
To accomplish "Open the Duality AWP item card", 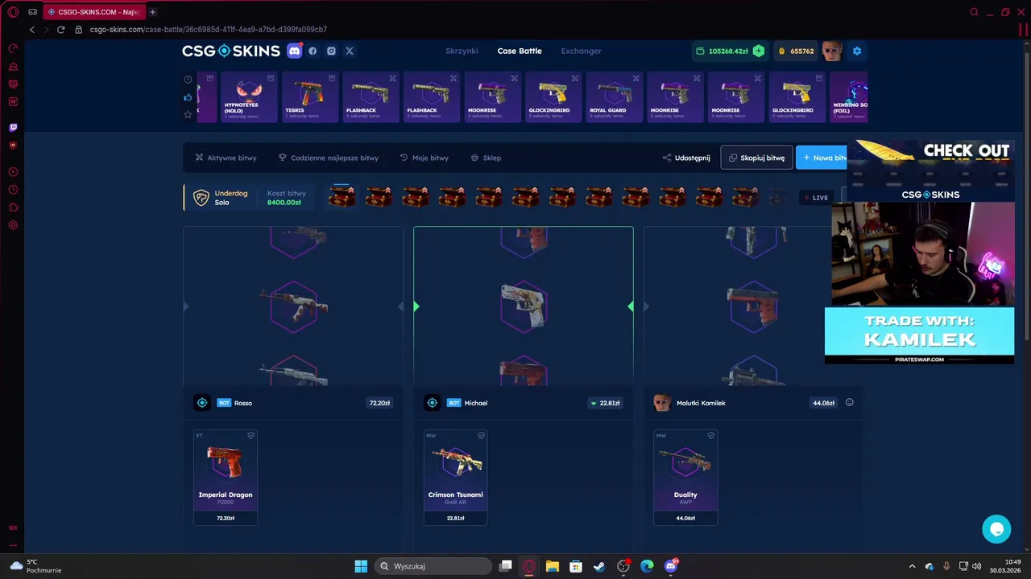I will click(685, 478).
